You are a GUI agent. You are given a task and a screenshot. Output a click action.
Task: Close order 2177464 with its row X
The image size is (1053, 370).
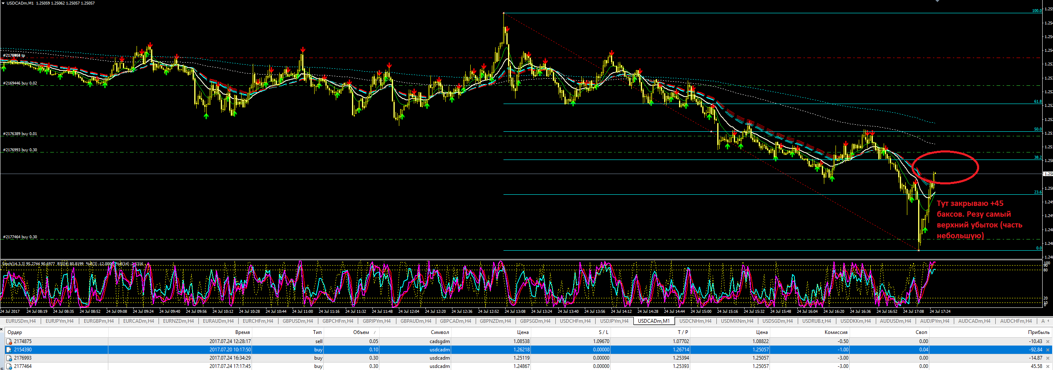pyautogui.click(x=1048, y=367)
